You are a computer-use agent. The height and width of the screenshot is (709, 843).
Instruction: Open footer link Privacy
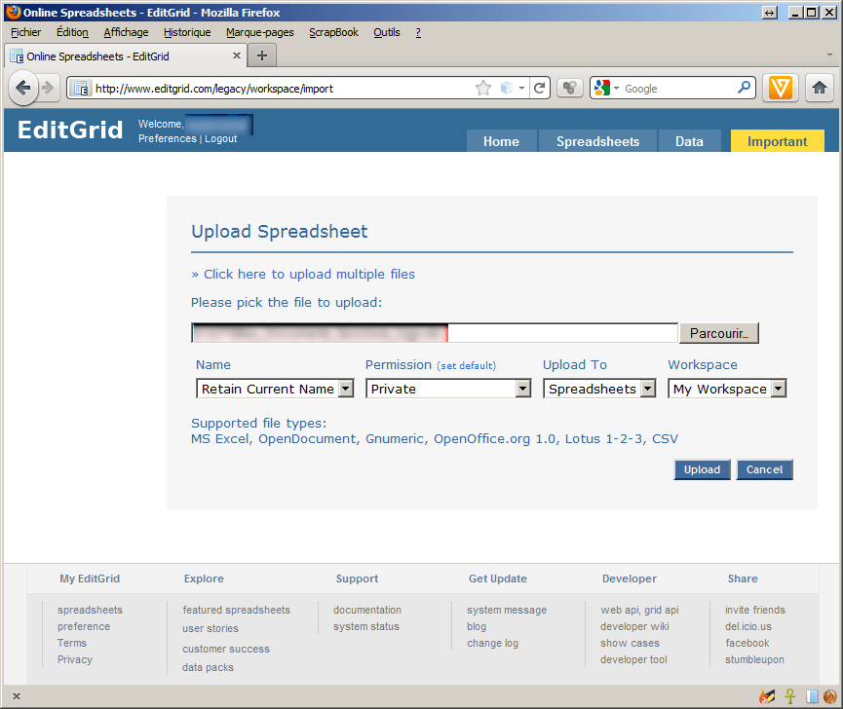(75, 659)
